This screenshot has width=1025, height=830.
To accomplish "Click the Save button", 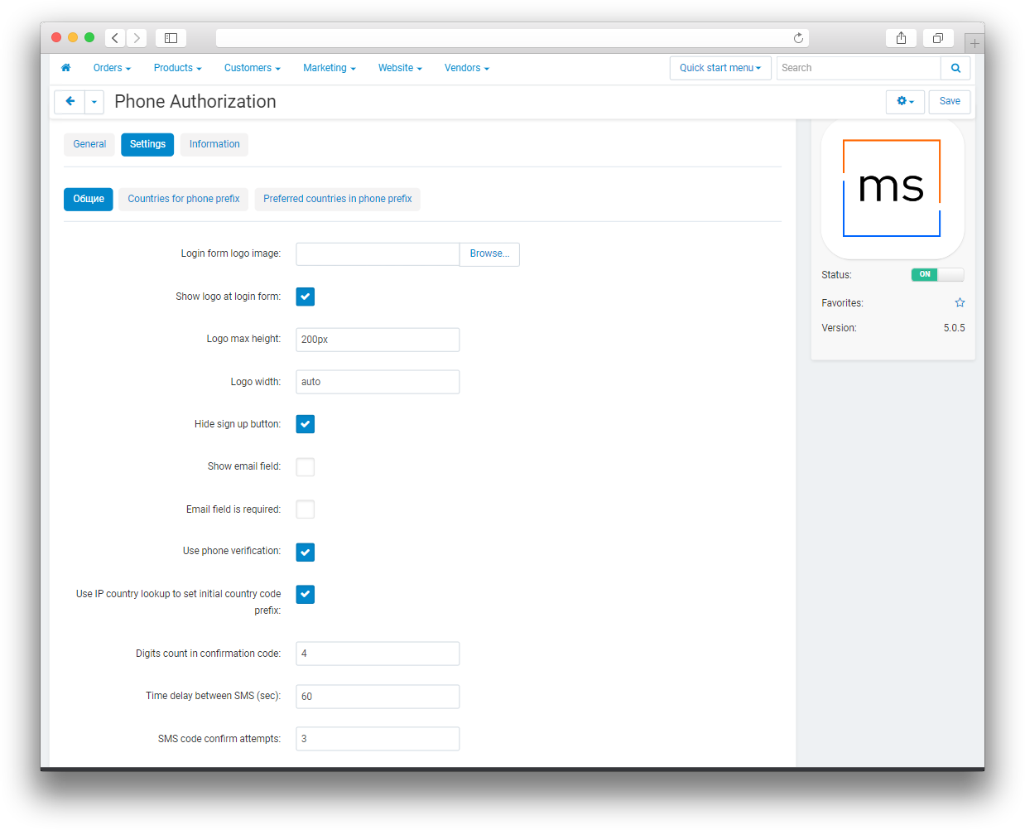I will tap(950, 102).
